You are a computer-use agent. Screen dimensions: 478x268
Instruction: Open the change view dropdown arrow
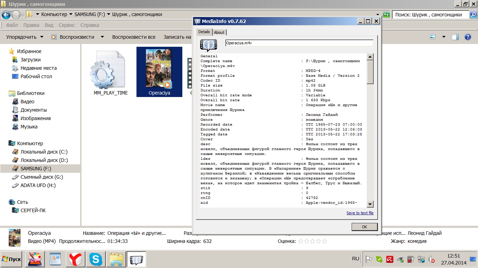click(x=444, y=37)
